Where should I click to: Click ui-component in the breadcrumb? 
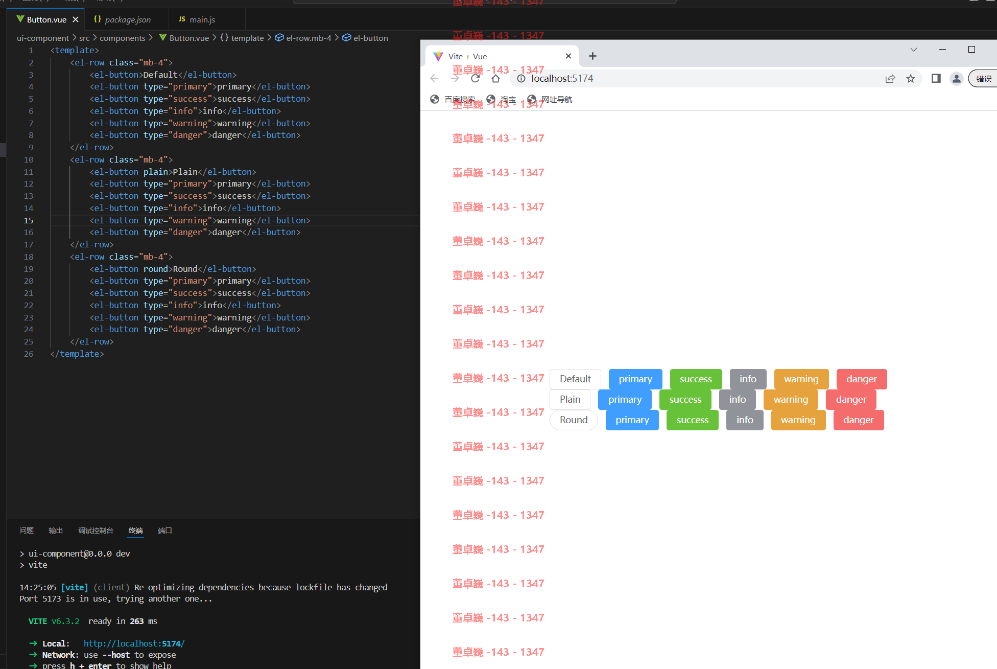point(43,38)
